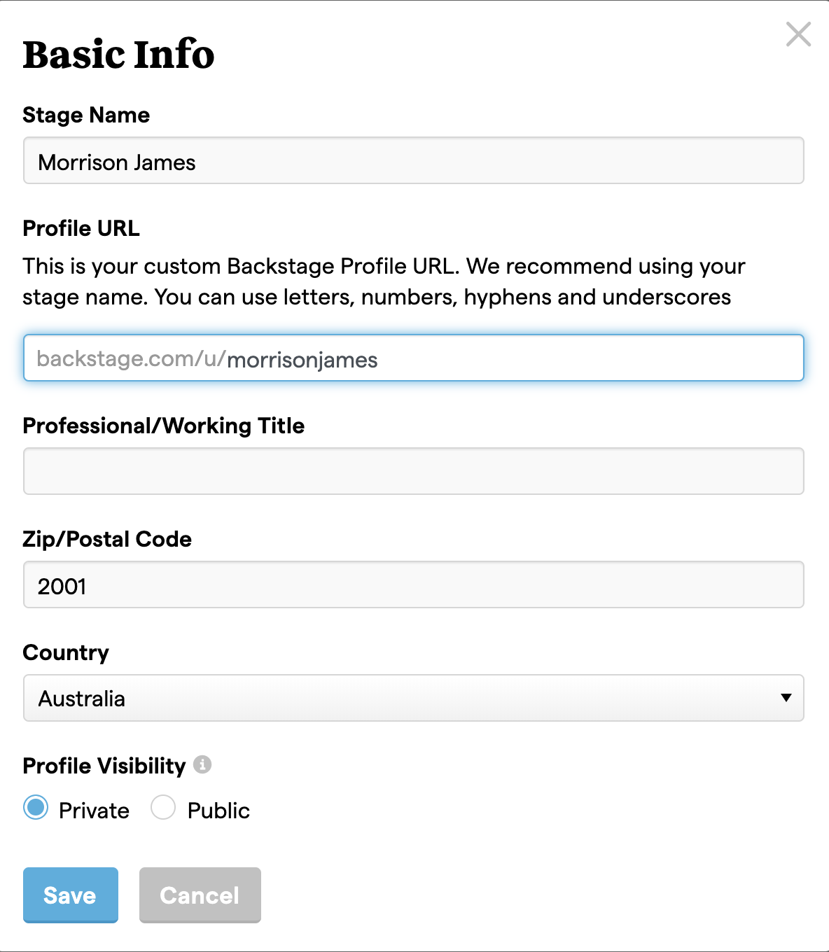
Task: Click the Basic Info heading
Action: click(118, 55)
